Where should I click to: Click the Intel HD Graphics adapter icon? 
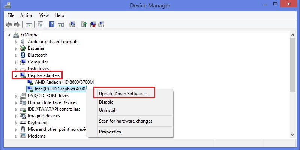click(x=30, y=88)
